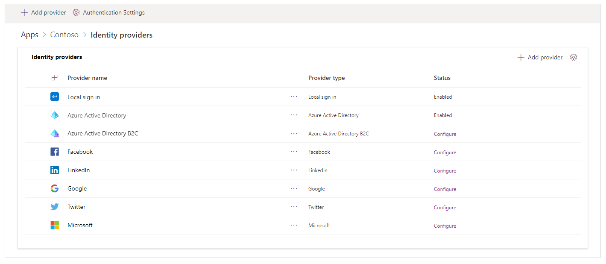Click the column layout icon in table header
Screen dimensions: 606x264
pyautogui.click(x=54, y=78)
